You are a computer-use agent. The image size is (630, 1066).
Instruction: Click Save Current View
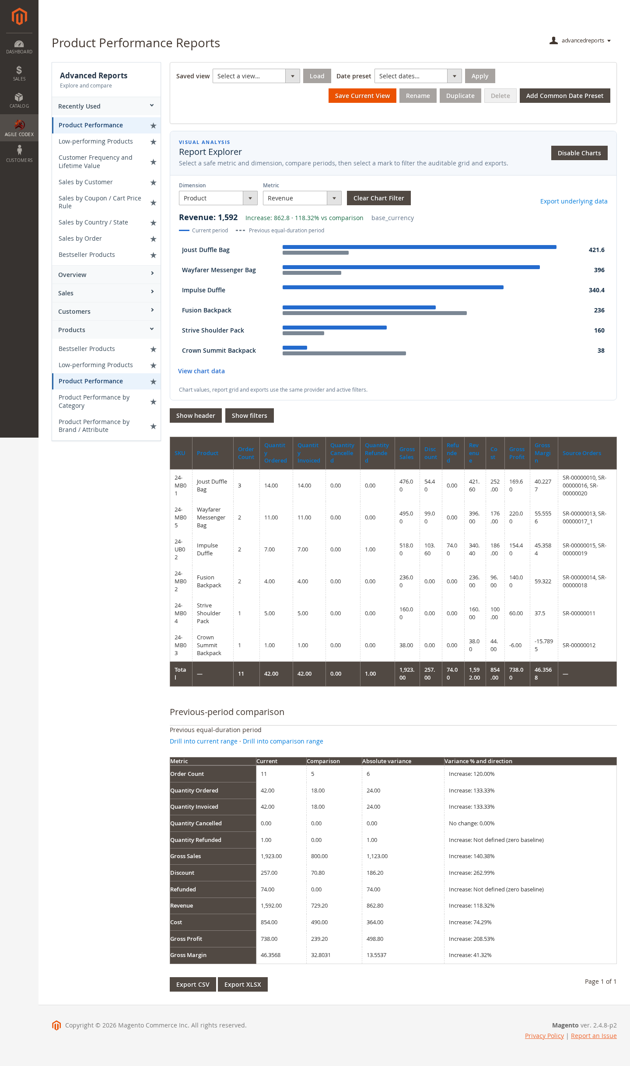click(x=362, y=96)
